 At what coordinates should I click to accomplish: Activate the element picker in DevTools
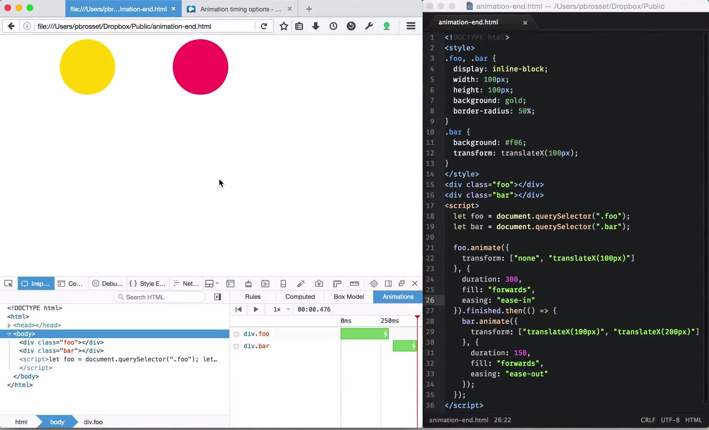click(x=8, y=283)
